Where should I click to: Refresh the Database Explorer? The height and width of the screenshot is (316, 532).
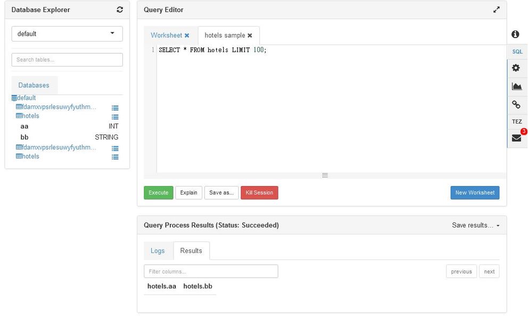point(120,10)
